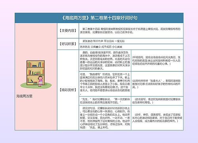
Task: Click the books on bookshelf top shelf
Action: [x=35, y=64]
